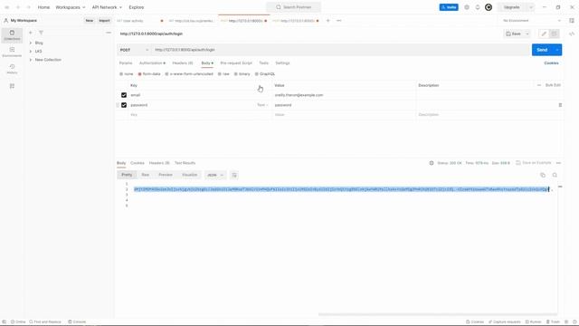Open the configure sidebar grid icon

click(12, 86)
